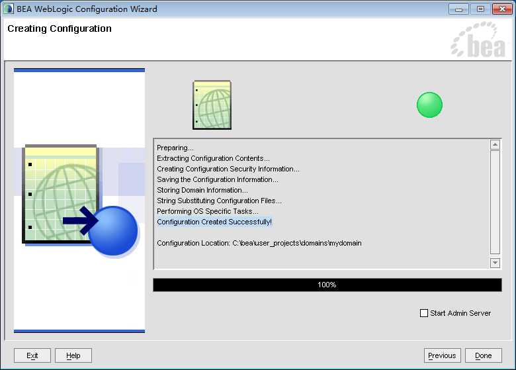This screenshot has width=516, height=370.
Task: Select 'String Substituting Configuration Files...' line
Action: pos(219,201)
